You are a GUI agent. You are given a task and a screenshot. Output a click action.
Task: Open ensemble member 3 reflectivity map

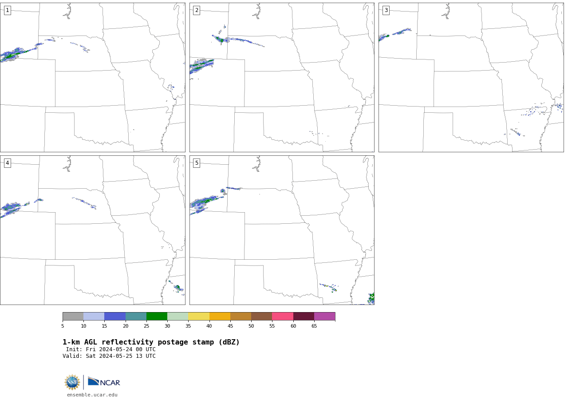pos(471,77)
